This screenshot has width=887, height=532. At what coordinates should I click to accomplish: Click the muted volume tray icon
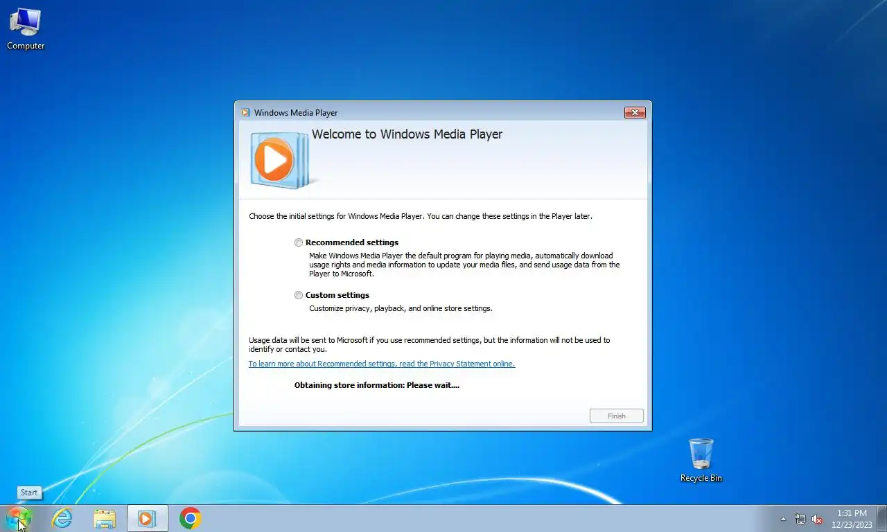coord(817,519)
